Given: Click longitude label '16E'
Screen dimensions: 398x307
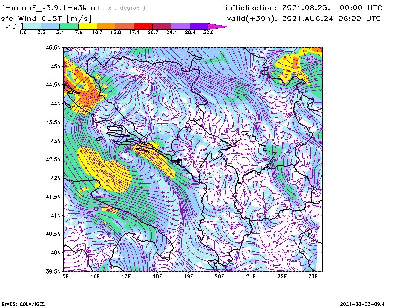Looking at the screenshot, I should (x=95, y=276).
